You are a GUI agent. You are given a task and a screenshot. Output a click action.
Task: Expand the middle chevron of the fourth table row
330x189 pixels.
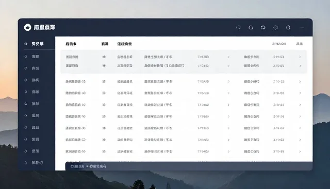pos(228,93)
